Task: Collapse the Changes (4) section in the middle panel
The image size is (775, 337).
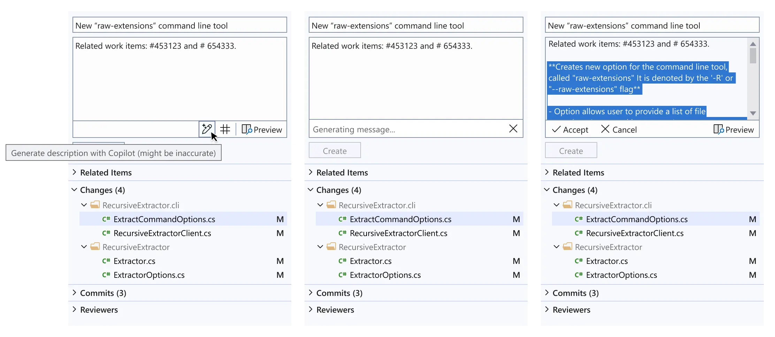Action: coord(310,190)
